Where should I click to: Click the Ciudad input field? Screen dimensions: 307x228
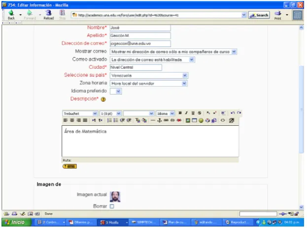click(136, 67)
